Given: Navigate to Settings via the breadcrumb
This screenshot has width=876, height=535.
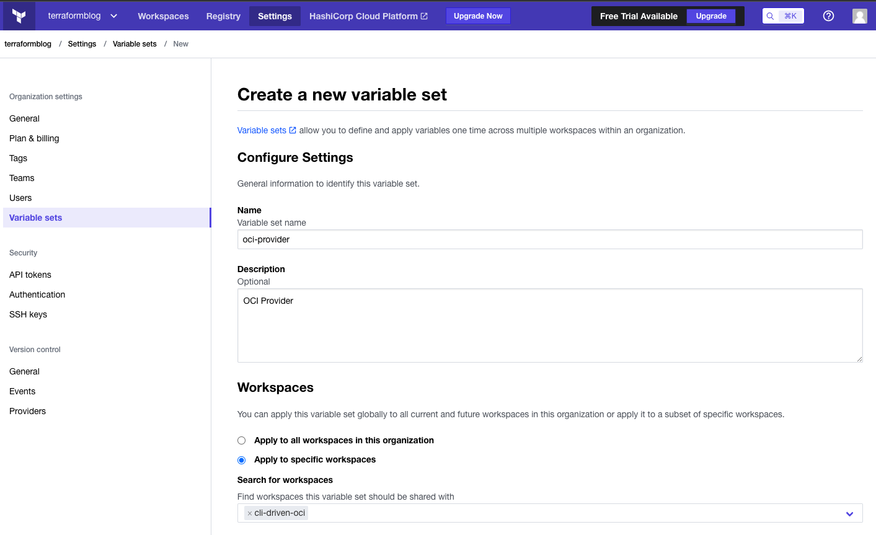Looking at the screenshot, I should tap(82, 43).
